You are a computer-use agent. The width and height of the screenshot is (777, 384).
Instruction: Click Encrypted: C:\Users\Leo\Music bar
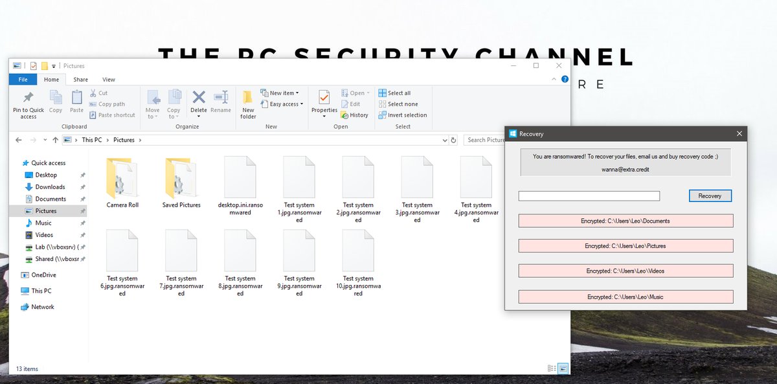[x=625, y=297]
